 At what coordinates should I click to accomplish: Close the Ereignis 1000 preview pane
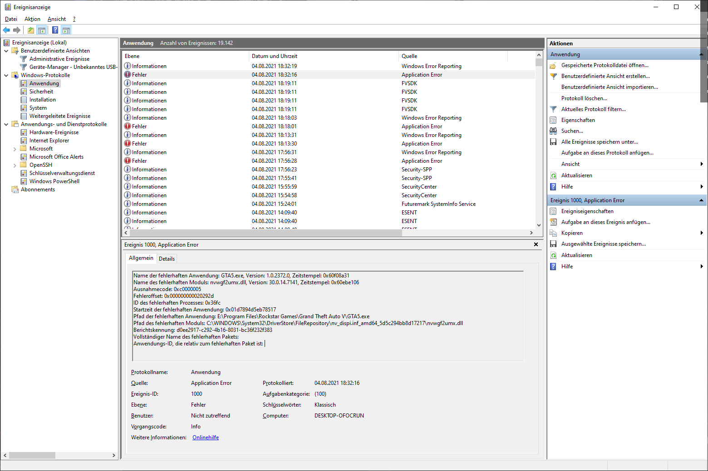point(536,244)
